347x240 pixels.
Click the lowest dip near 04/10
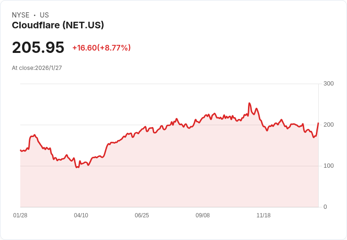coord(76,167)
